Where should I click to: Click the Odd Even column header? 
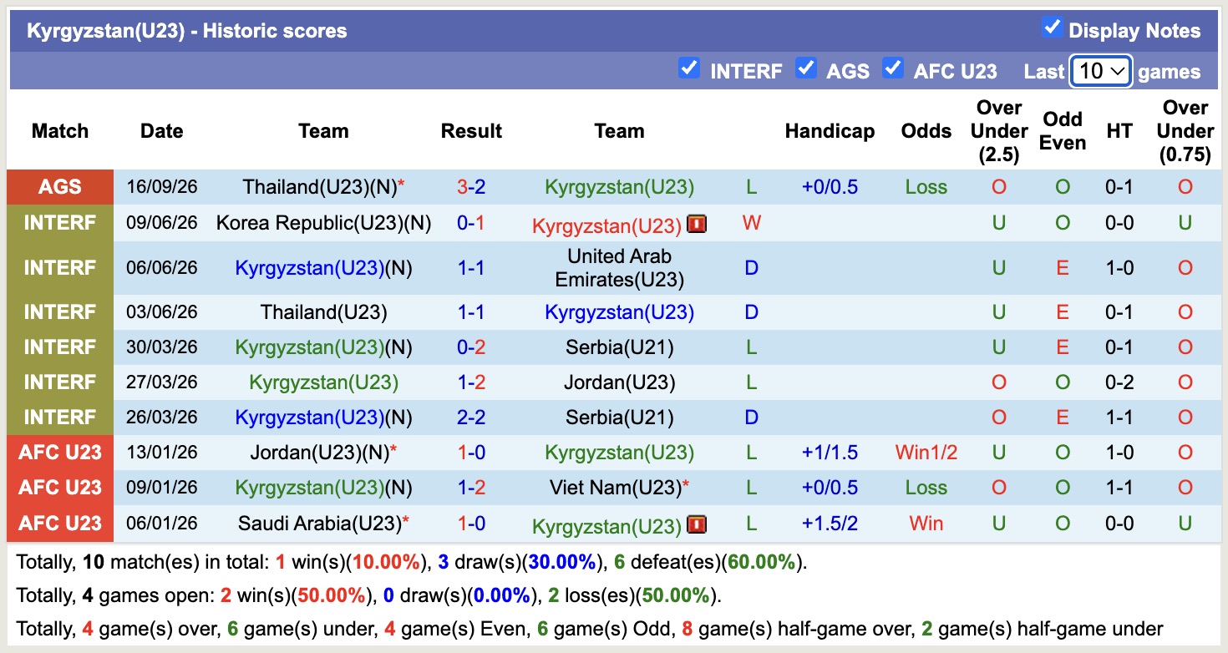tap(1063, 131)
